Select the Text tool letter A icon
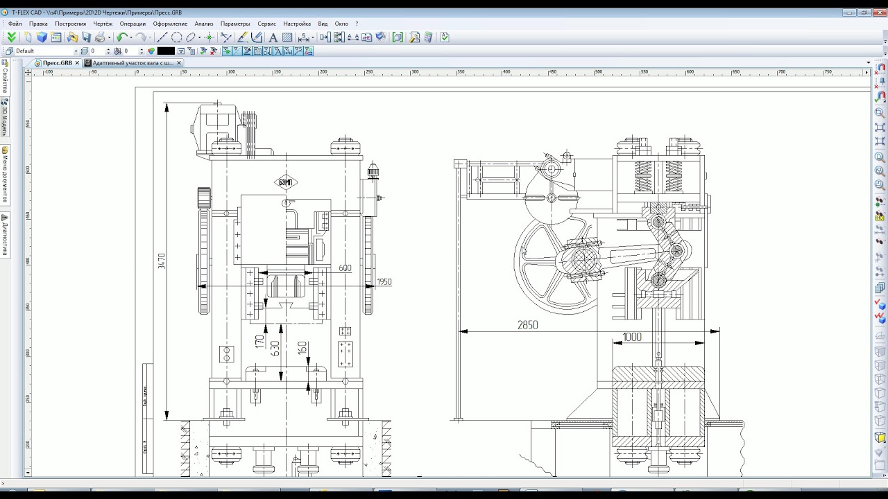This screenshot has width=888, height=499. [x=273, y=37]
